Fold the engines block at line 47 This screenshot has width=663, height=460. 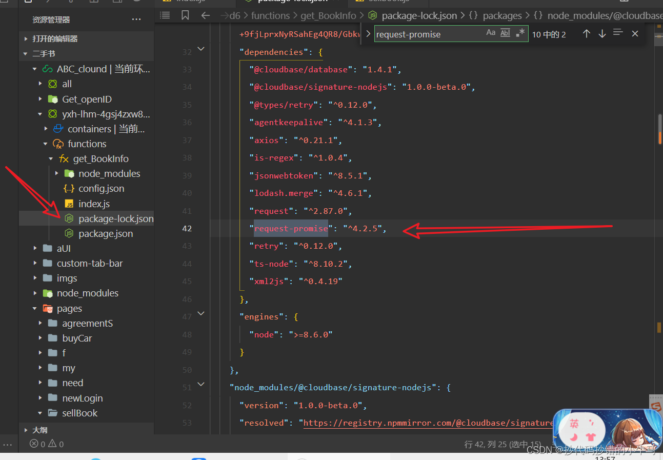[x=201, y=313]
